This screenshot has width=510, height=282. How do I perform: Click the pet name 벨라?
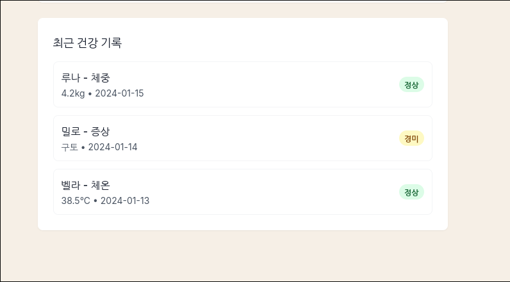(x=70, y=185)
